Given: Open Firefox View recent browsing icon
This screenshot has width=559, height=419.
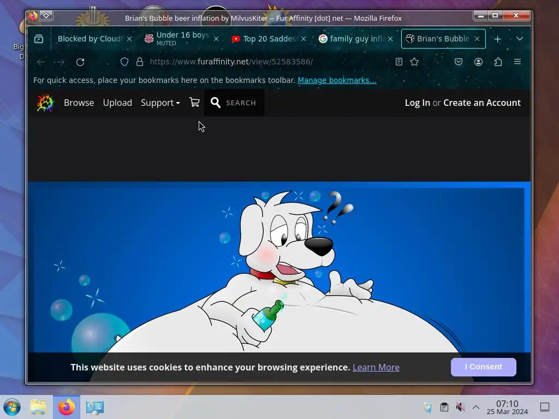Looking at the screenshot, I should [x=39, y=39].
